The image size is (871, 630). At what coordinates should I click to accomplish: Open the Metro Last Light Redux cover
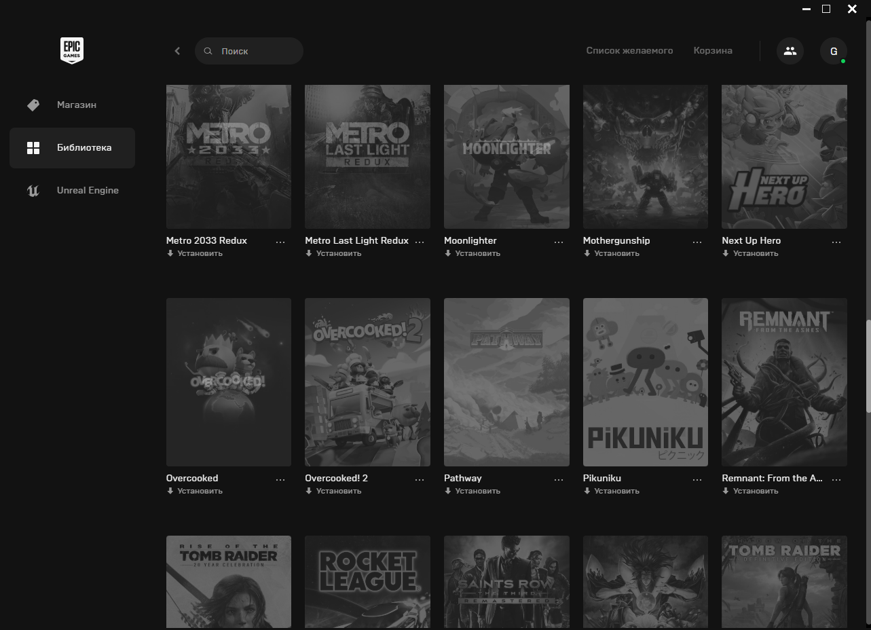tap(367, 157)
